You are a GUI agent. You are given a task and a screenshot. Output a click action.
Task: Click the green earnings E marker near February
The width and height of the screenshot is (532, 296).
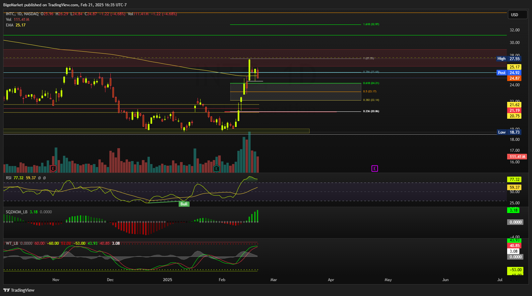coord(216,169)
